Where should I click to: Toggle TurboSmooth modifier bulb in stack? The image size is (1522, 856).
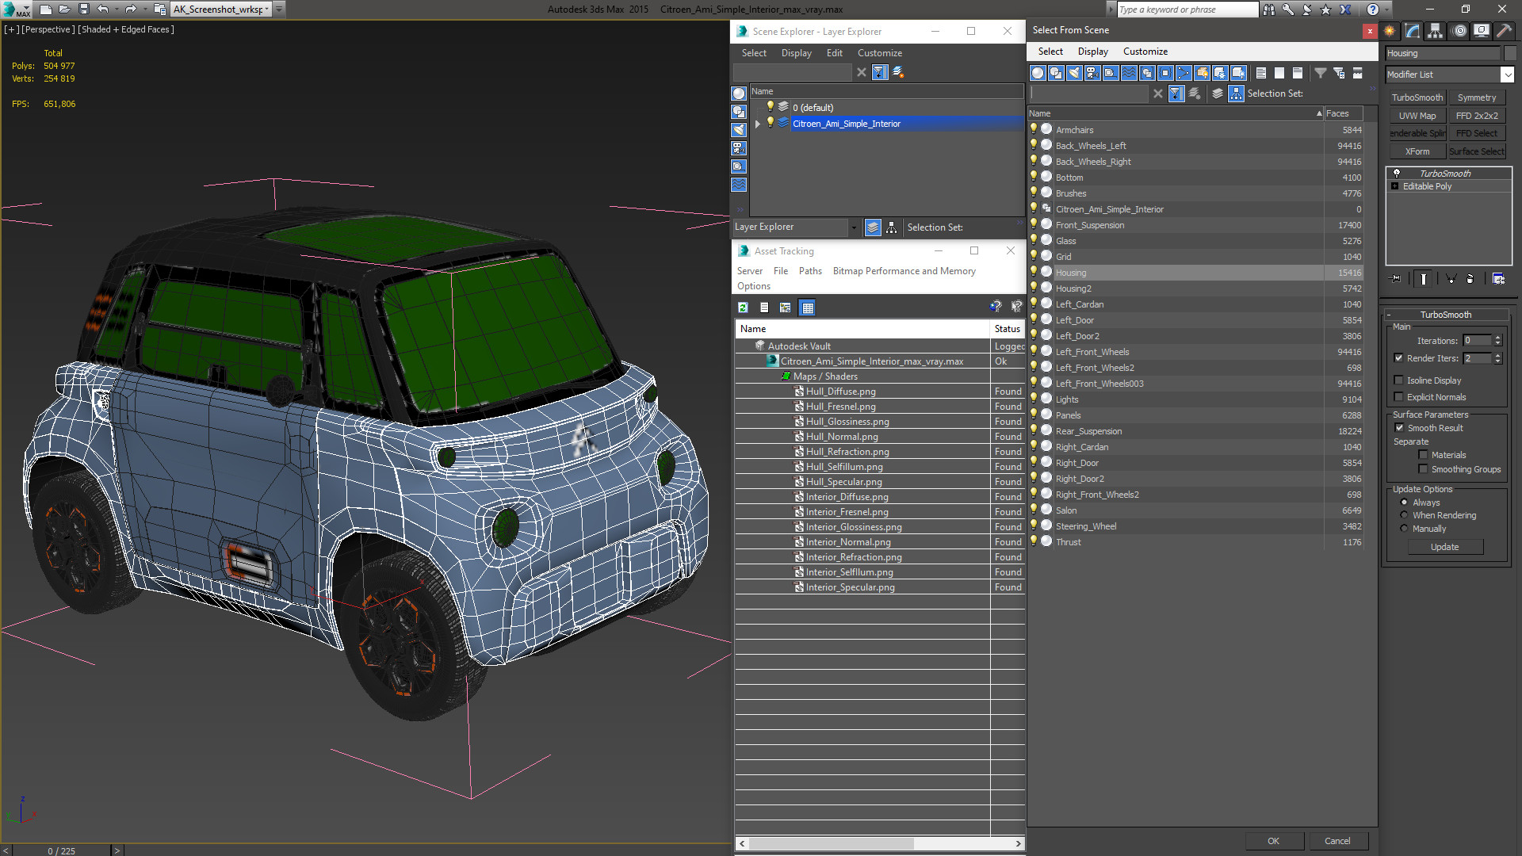1397,173
